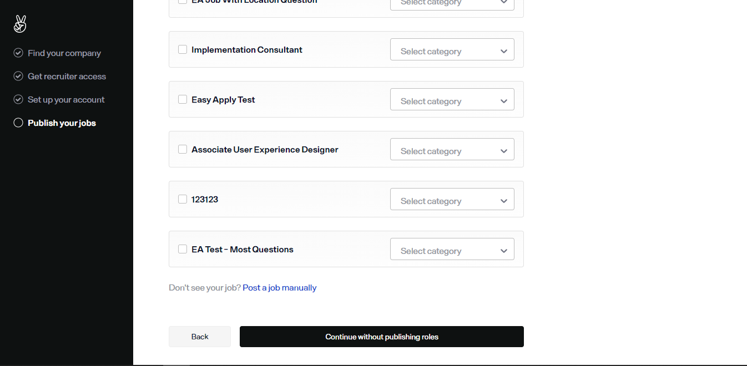747x366 pixels.
Task: Open category dropdown for Associate User Experience Designer
Action: tap(452, 150)
